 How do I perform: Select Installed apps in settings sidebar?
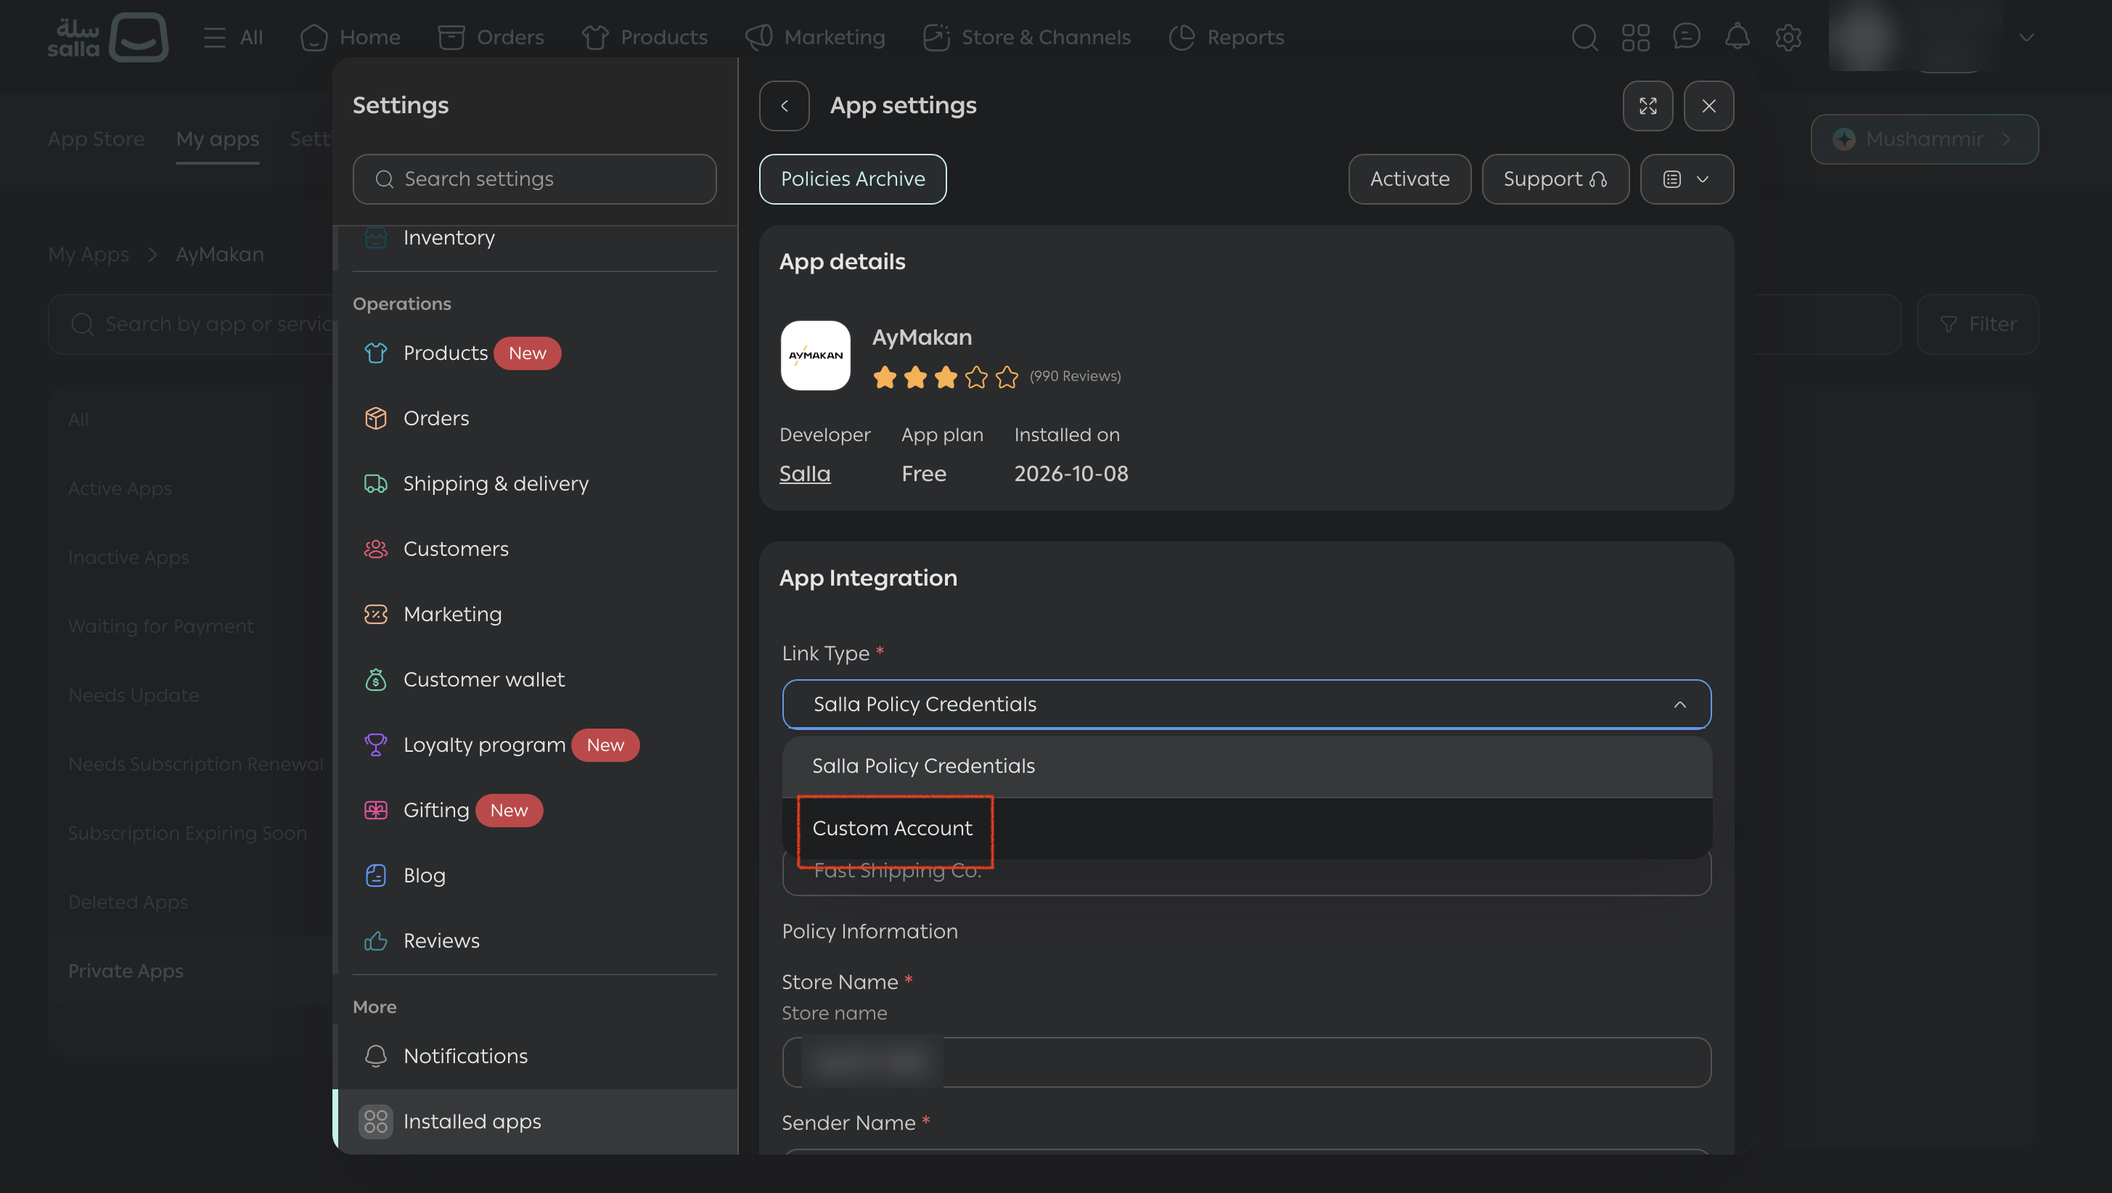pos(533,1122)
